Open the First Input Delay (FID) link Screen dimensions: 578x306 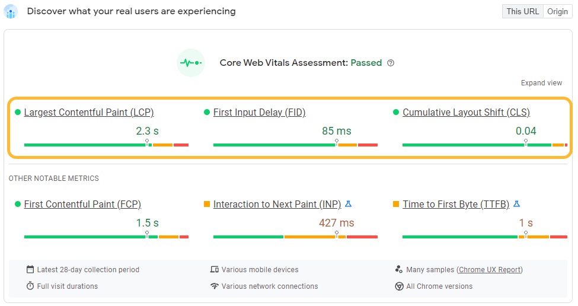[x=259, y=112]
